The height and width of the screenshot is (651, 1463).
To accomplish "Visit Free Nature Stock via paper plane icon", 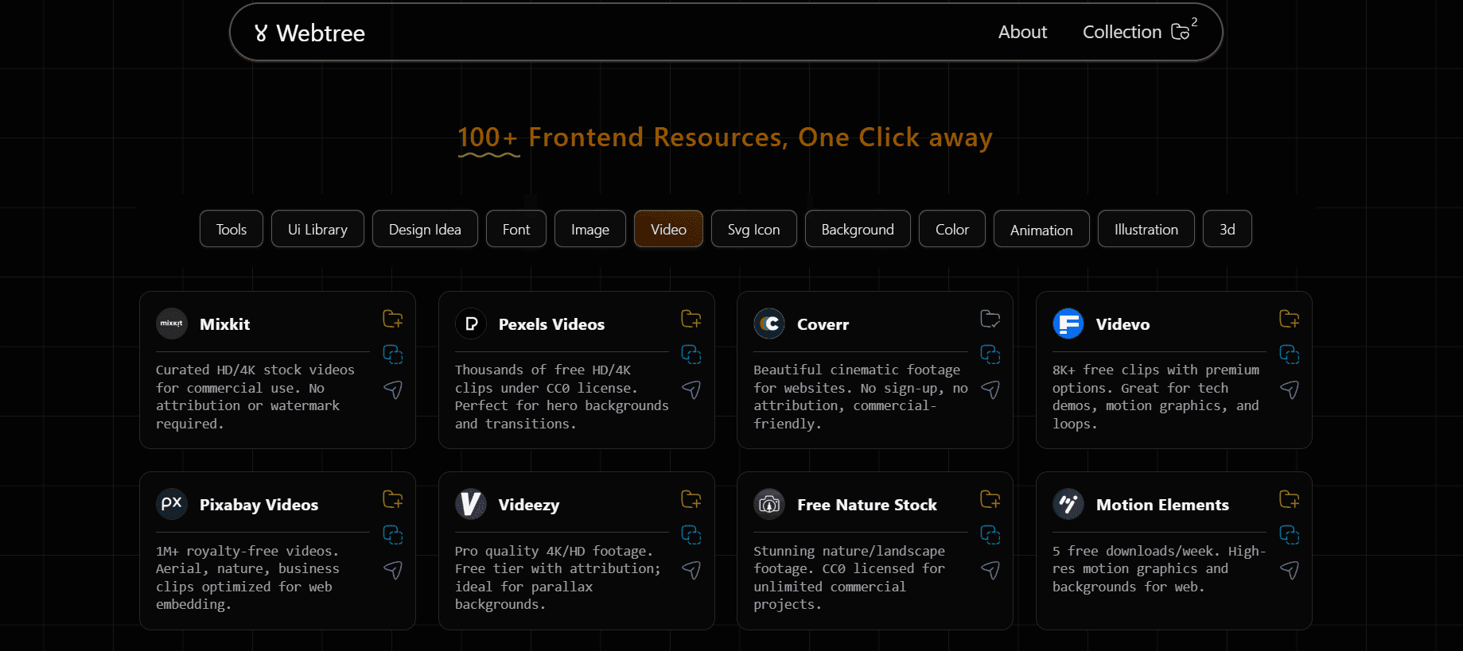I will click(990, 570).
